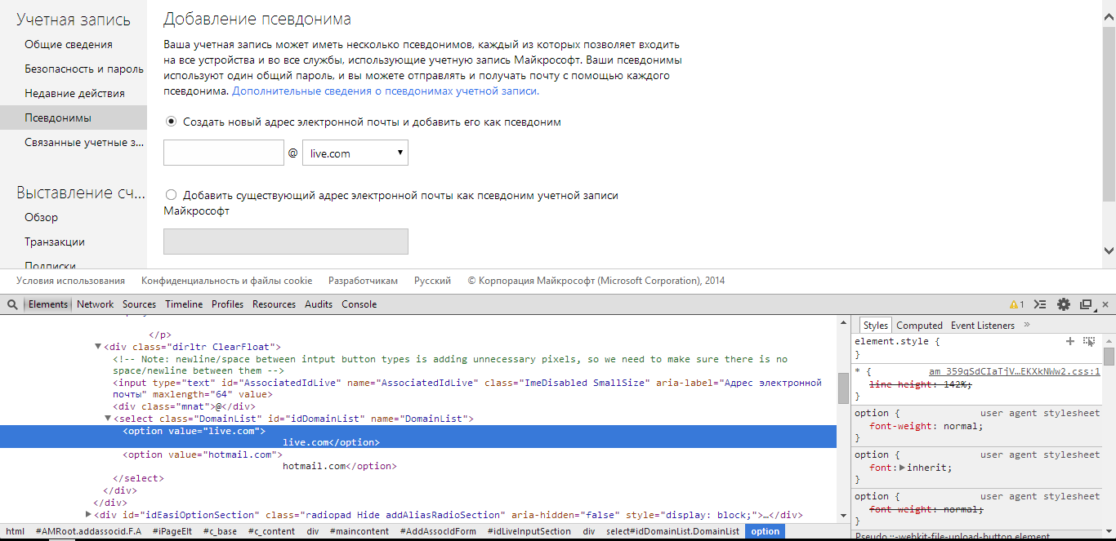Click the option breadcrumb

click(x=766, y=531)
